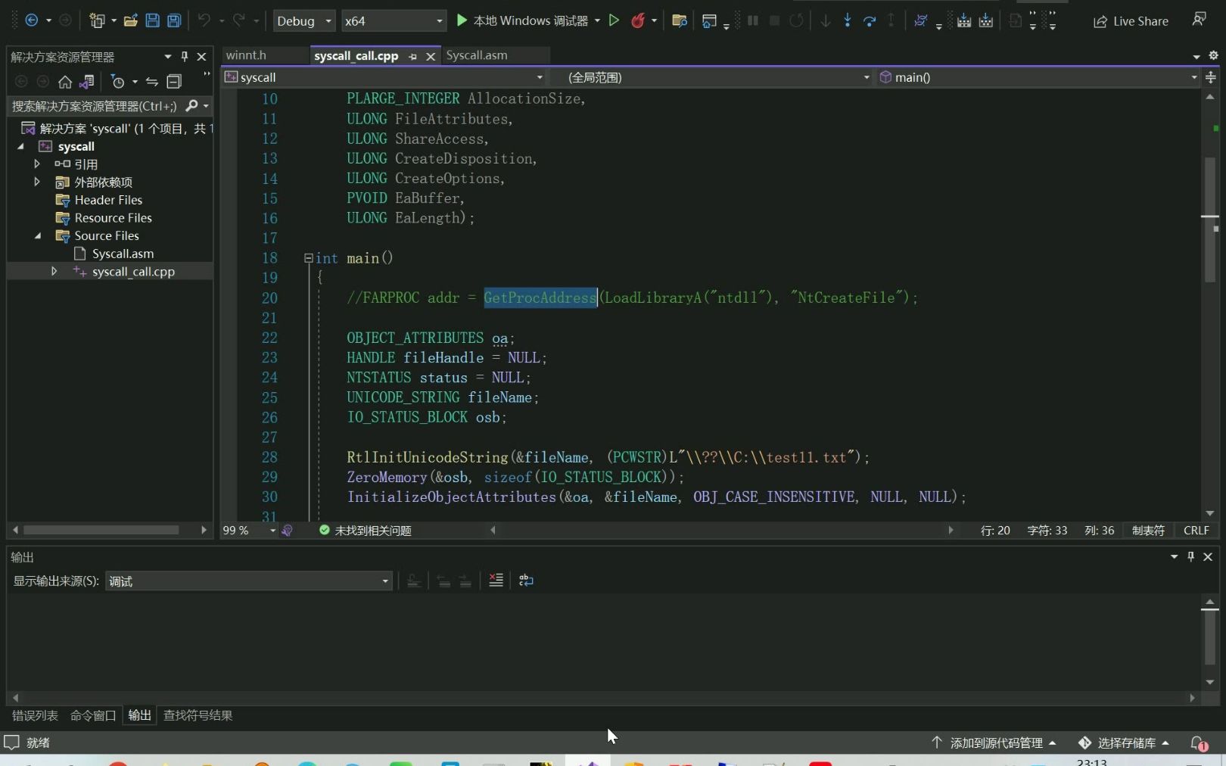The height and width of the screenshot is (766, 1226).
Task: Select the Header Files folder
Action: tap(108, 200)
